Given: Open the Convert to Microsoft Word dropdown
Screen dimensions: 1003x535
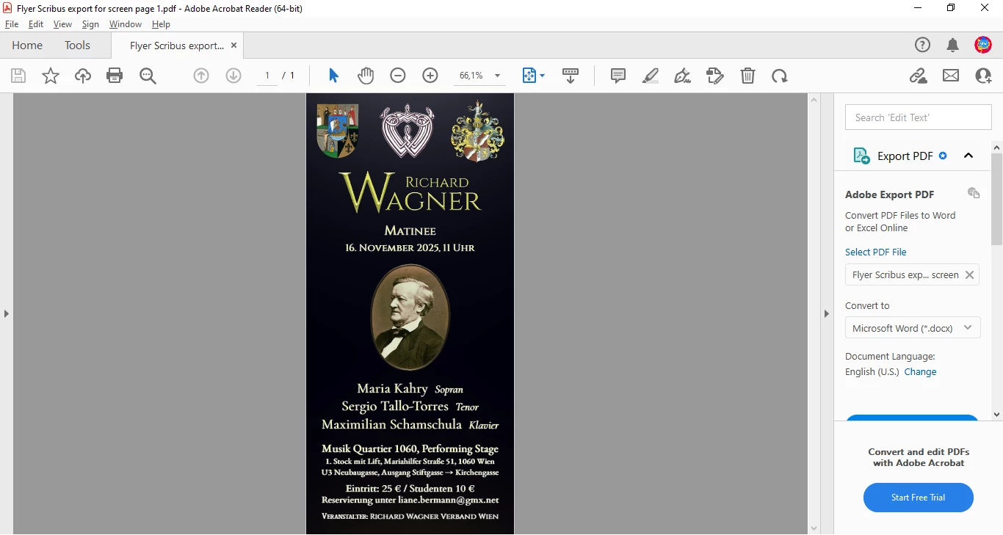Looking at the screenshot, I should click(913, 328).
